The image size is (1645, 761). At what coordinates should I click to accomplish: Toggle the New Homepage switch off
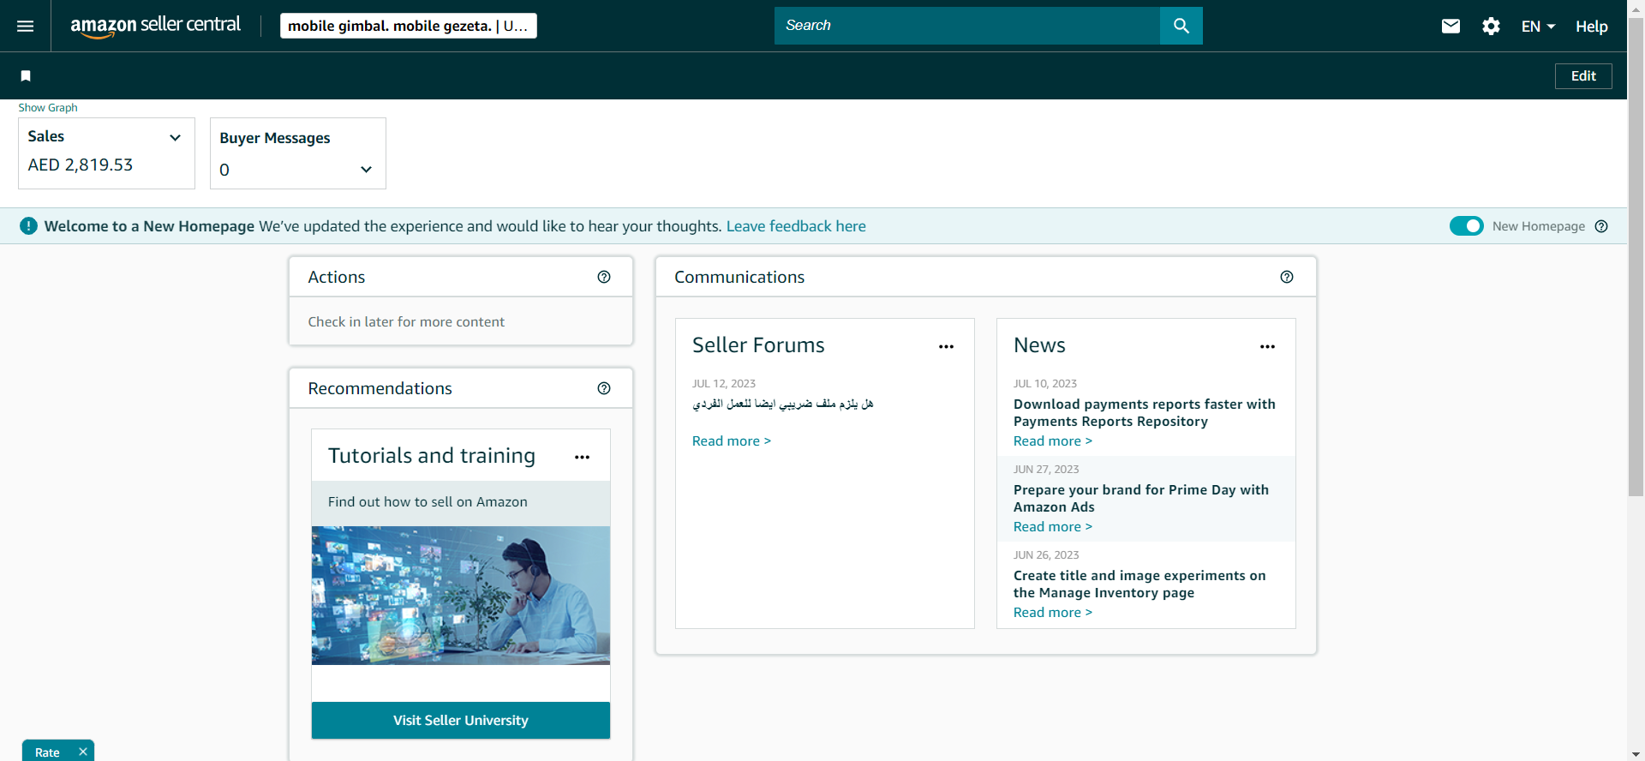1466,226
